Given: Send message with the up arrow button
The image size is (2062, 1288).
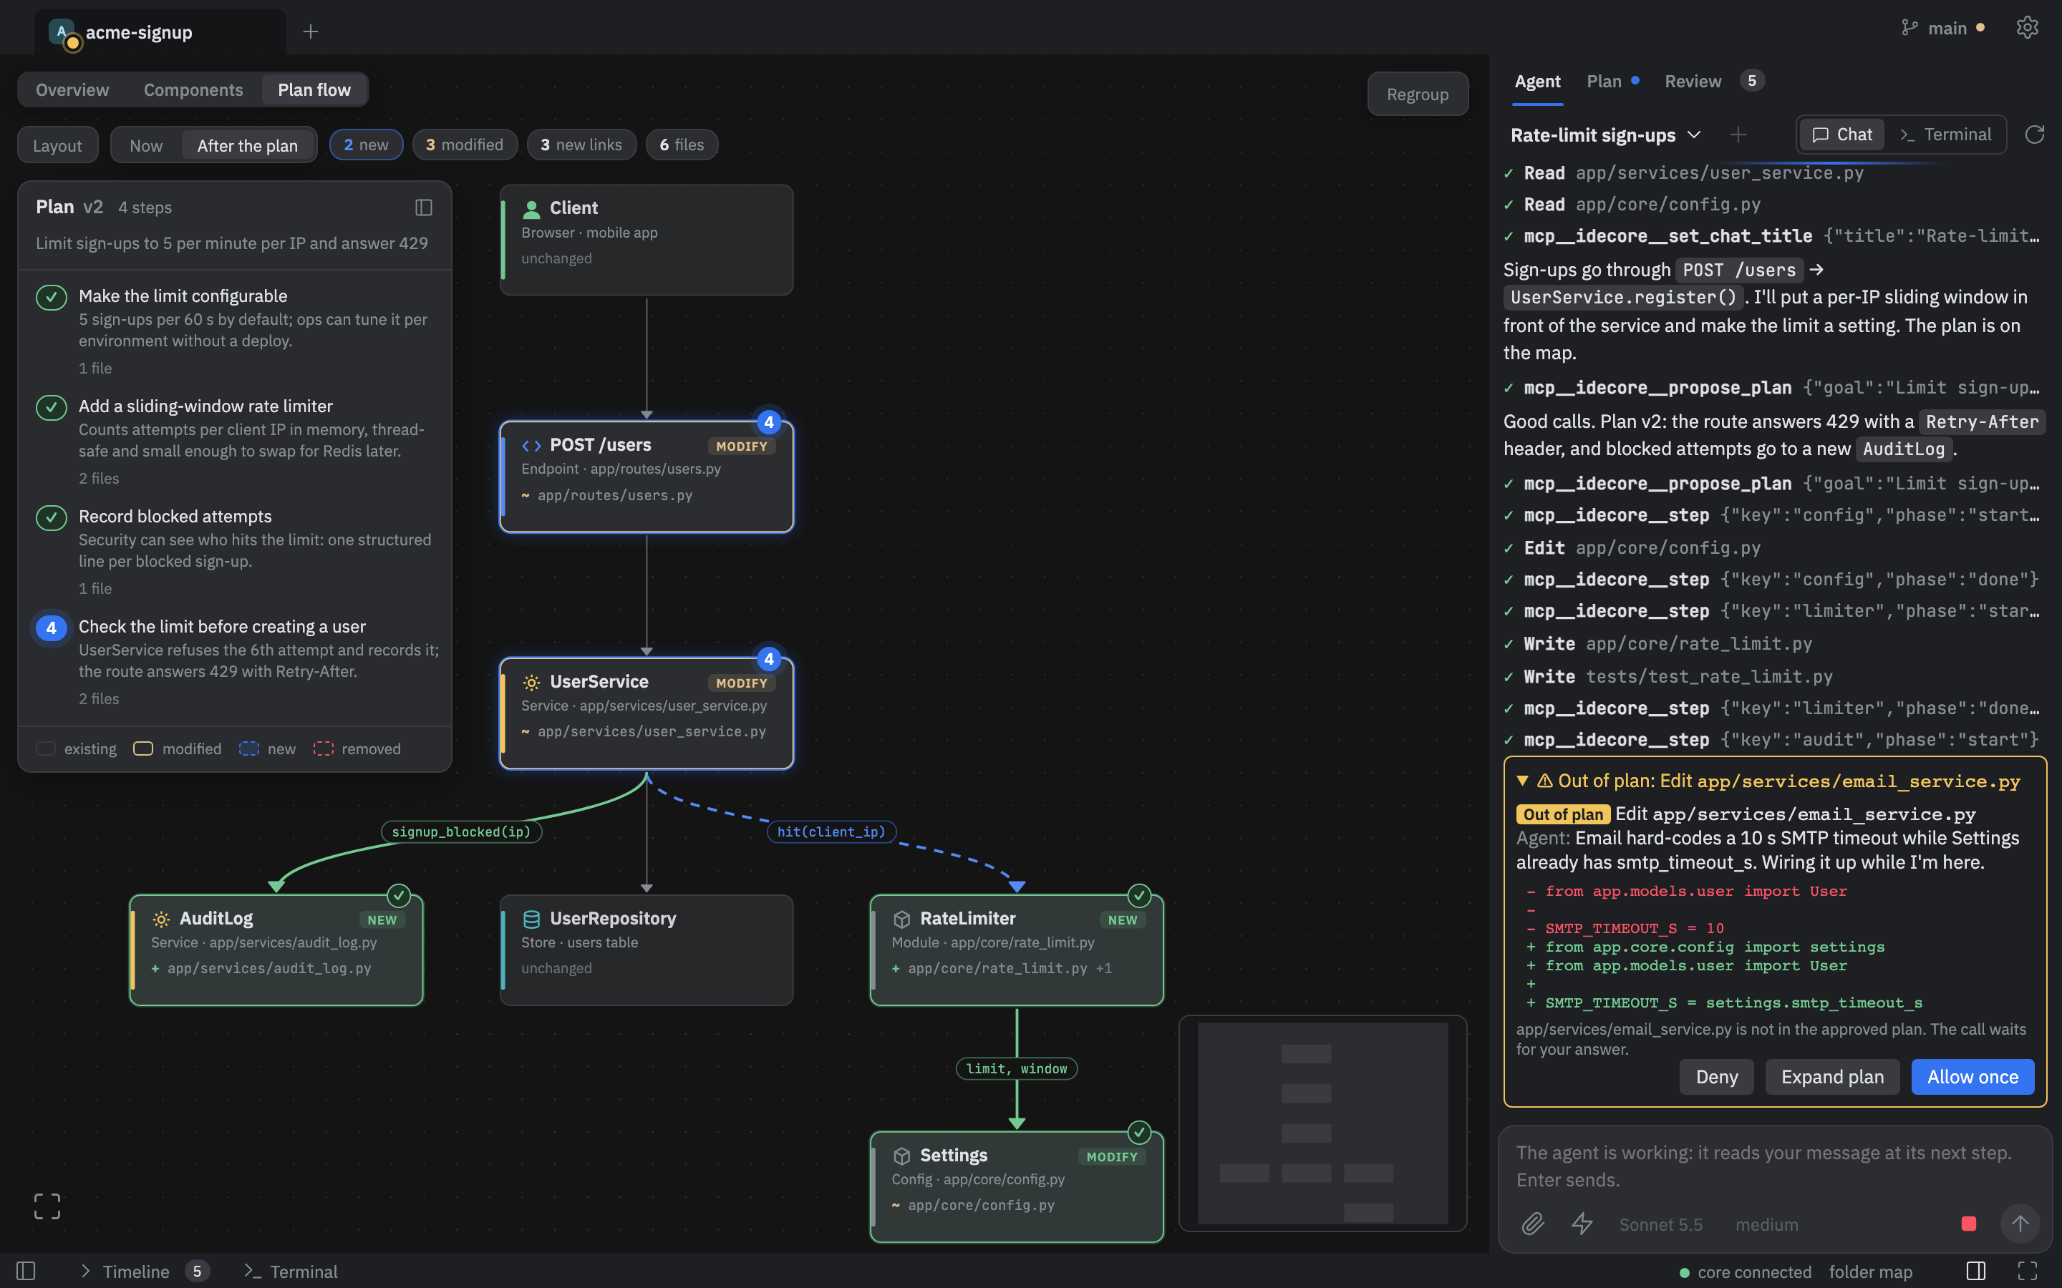Looking at the screenshot, I should 2020,1224.
